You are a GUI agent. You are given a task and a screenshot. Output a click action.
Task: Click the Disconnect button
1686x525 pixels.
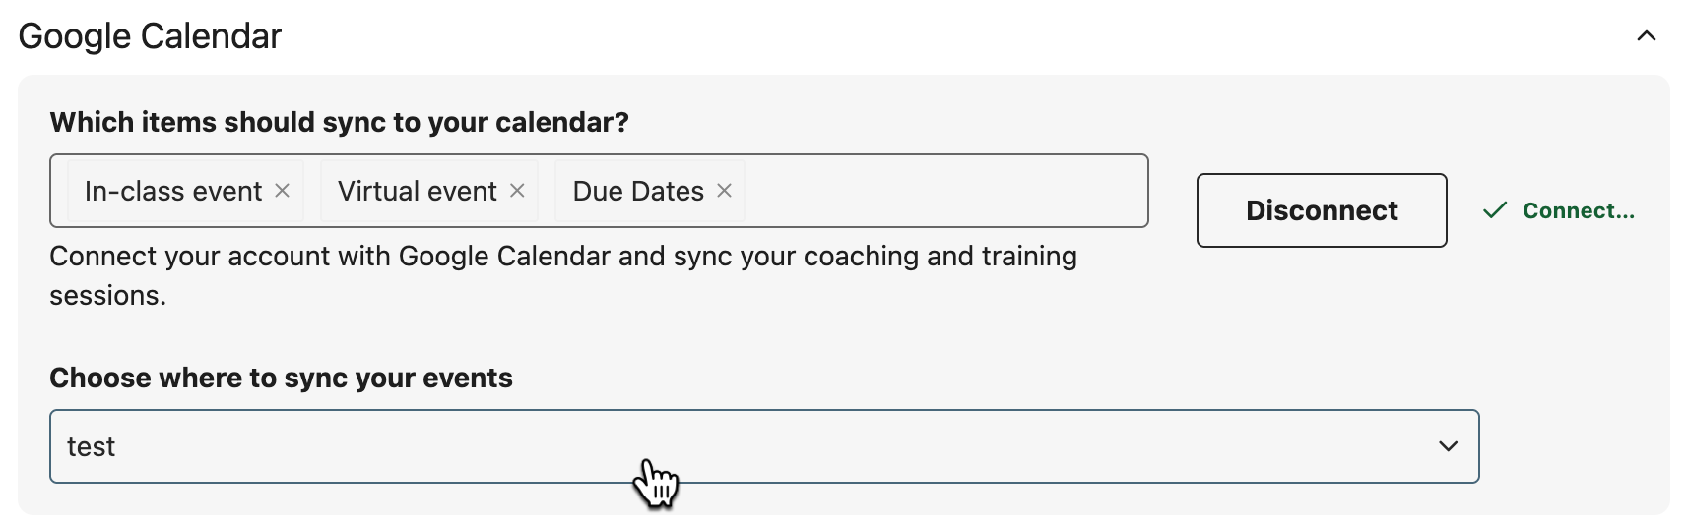(1322, 210)
